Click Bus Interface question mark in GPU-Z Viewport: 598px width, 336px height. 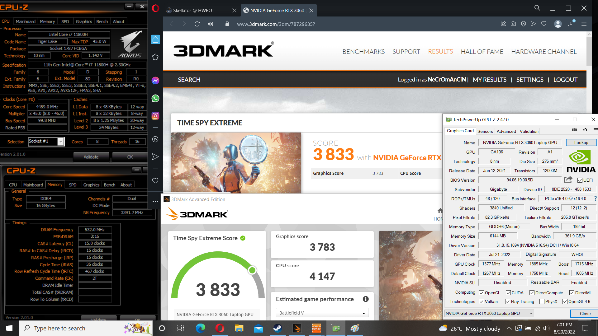(595, 198)
